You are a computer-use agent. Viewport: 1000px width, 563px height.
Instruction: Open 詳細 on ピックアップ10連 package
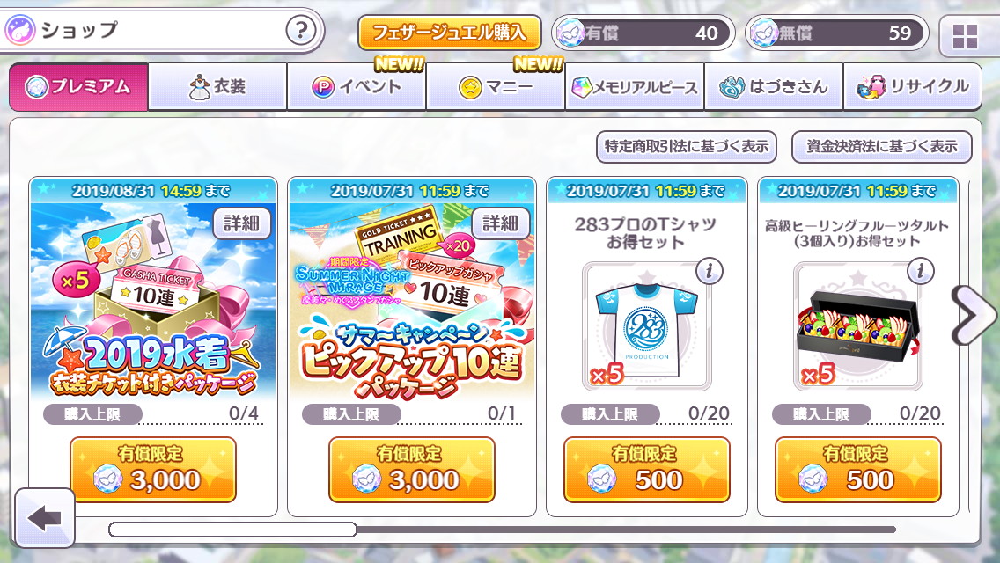coord(501,223)
